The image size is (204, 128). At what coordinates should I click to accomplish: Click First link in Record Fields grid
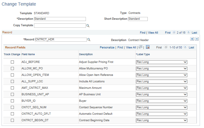[159, 47]
